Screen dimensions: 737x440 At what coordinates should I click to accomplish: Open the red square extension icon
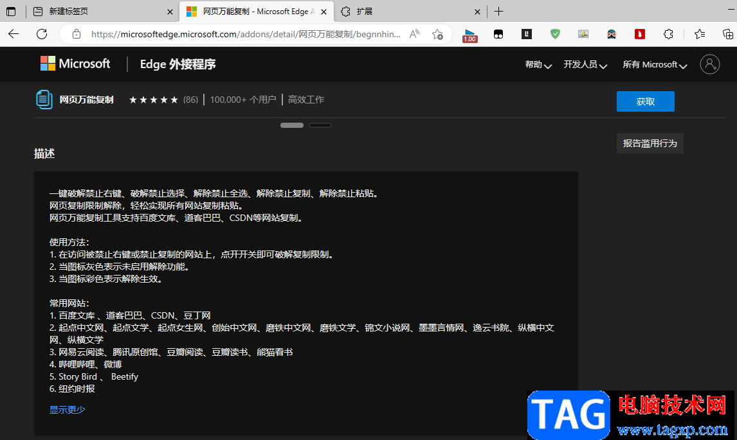point(640,34)
